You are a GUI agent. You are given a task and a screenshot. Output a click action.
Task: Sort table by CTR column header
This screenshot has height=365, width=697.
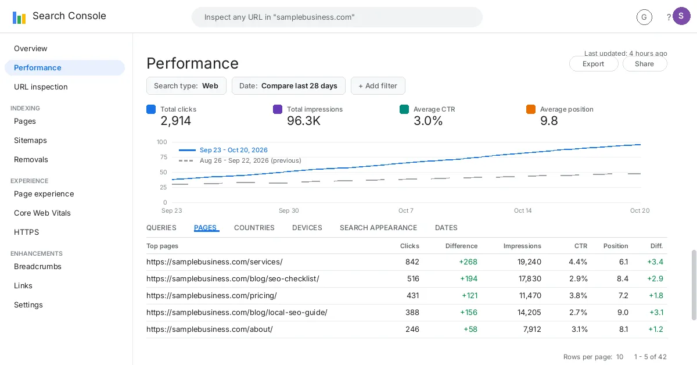(581, 246)
